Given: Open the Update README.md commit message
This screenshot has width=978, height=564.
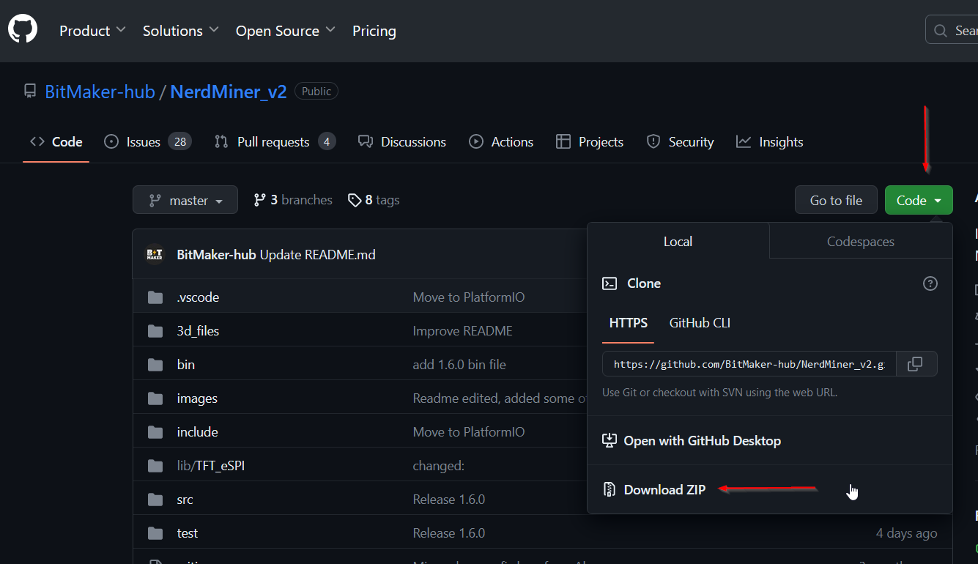Looking at the screenshot, I should [x=318, y=255].
